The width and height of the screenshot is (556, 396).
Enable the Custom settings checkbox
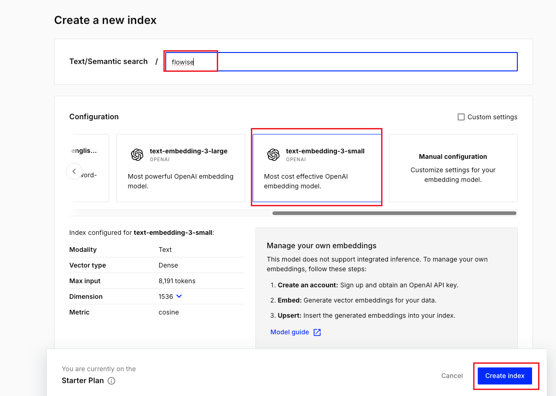pyautogui.click(x=461, y=117)
